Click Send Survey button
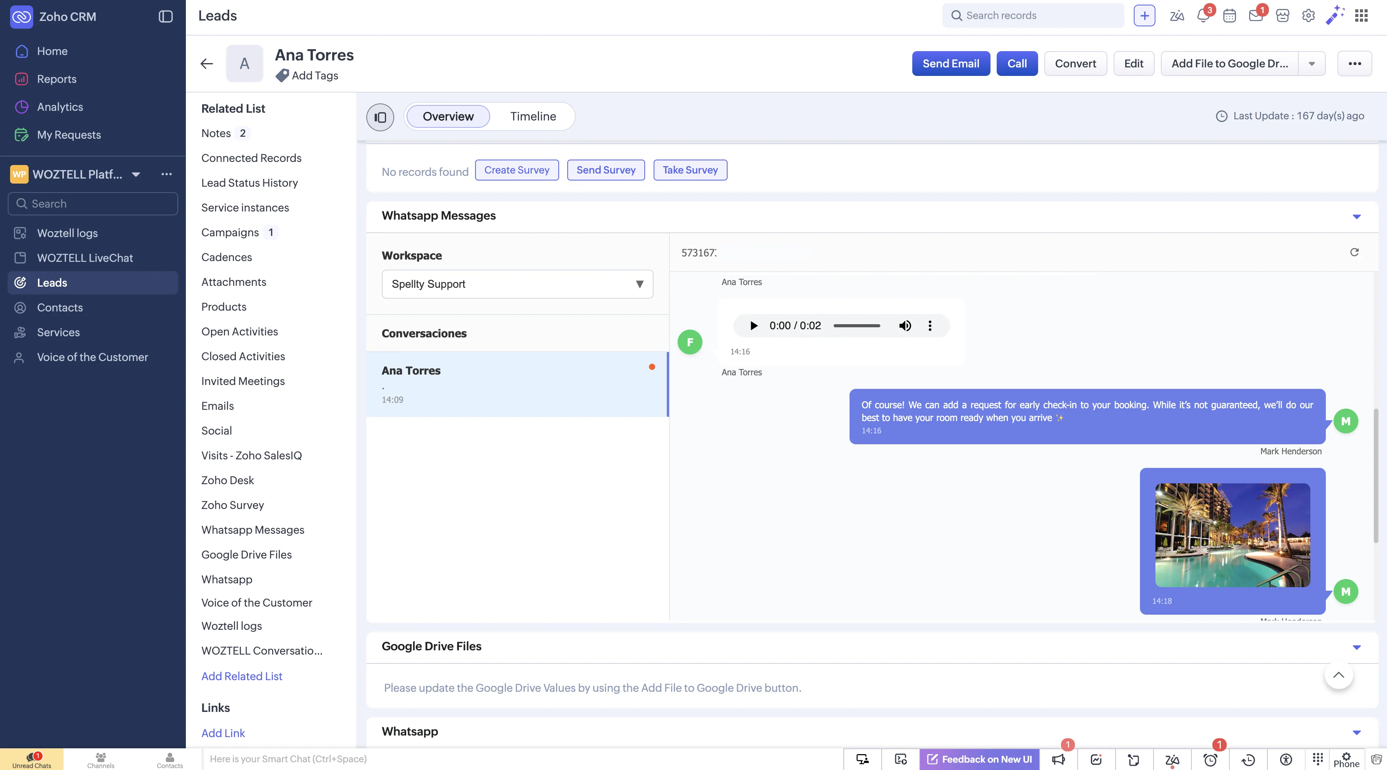This screenshot has height=770, width=1387. point(606,170)
